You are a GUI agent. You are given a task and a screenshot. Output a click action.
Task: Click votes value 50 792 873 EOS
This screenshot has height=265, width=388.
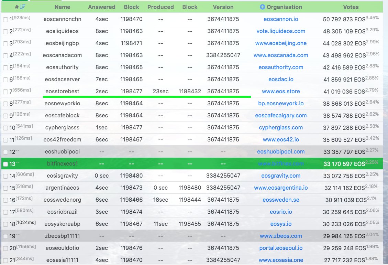344,19
